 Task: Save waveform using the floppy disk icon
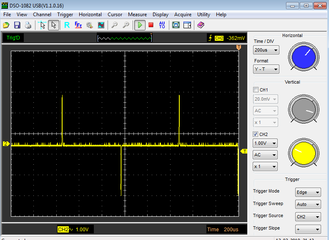(x=17, y=25)
